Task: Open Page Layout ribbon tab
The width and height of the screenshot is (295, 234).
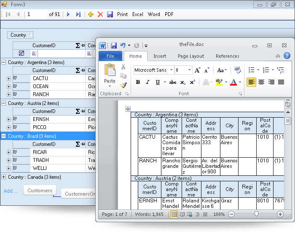Action: coord(191,56)
